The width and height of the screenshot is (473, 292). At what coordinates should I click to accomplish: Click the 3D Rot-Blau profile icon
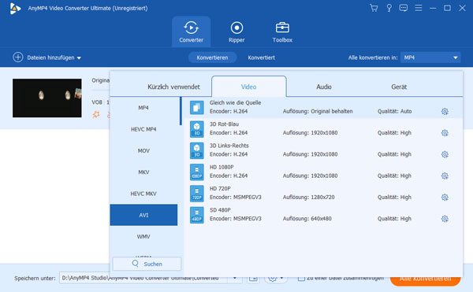pyautogui.click(x=196, y=129)
